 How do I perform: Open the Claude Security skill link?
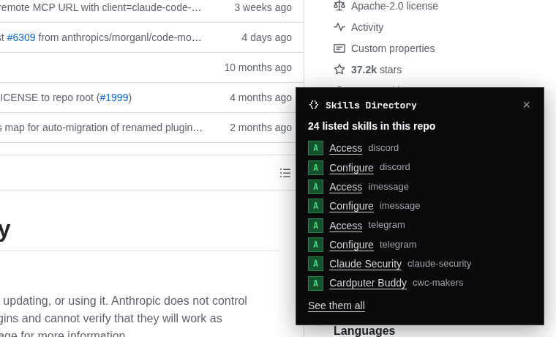(x=365, y=264)
